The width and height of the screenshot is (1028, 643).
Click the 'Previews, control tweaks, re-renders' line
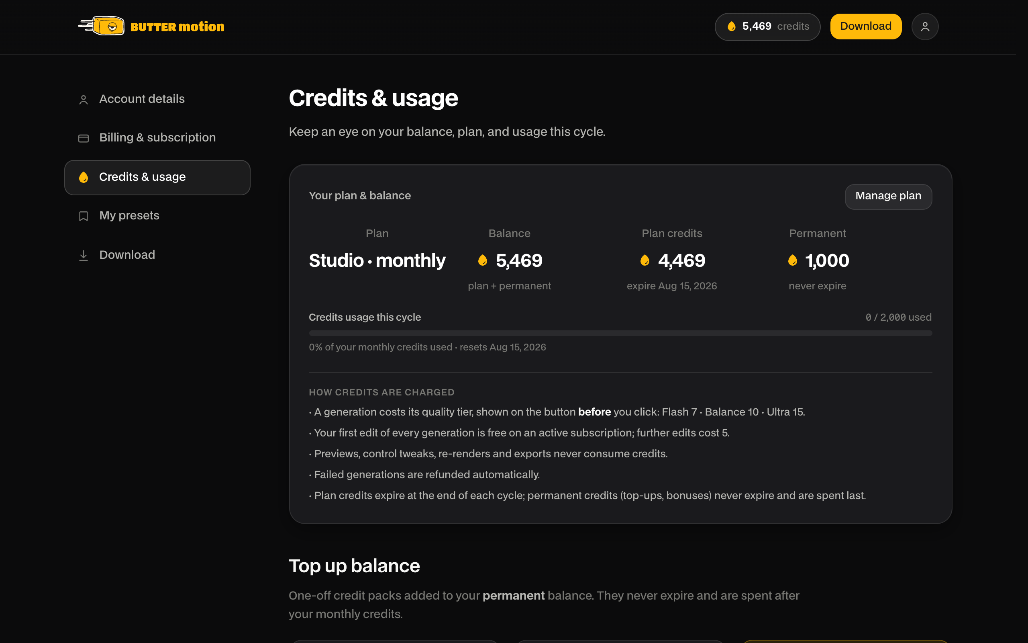click(488, 454)
